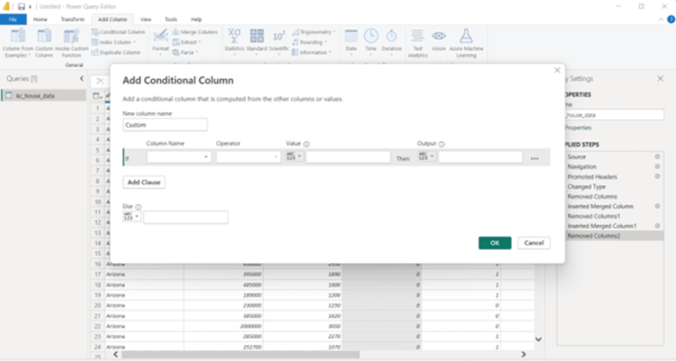Select Conditional Column in the ribbon
Image resolution: width=676 pixels, height=361 pixels.
[118, 32]
